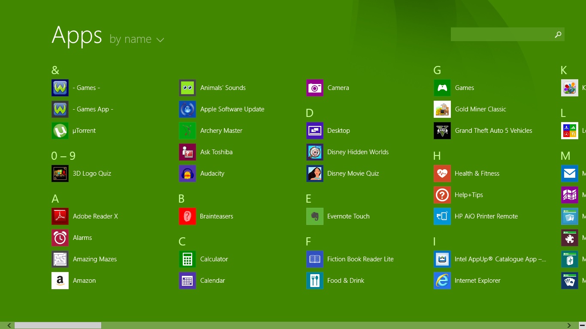Click the zoom-out minus button
The height and width of the screenshot is (329, 586).
point(582,326)
